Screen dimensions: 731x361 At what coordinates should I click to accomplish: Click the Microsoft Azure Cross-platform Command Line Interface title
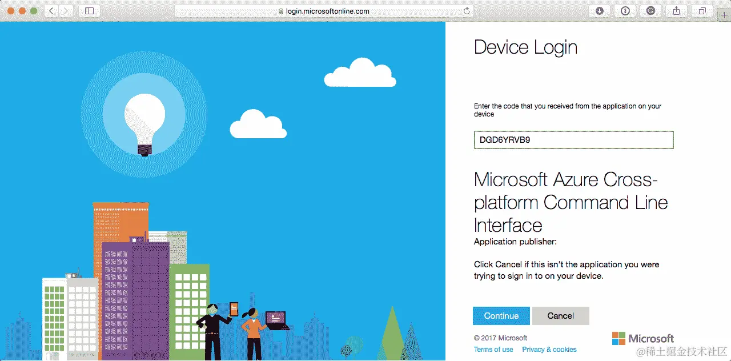click(x=571, y=202)
